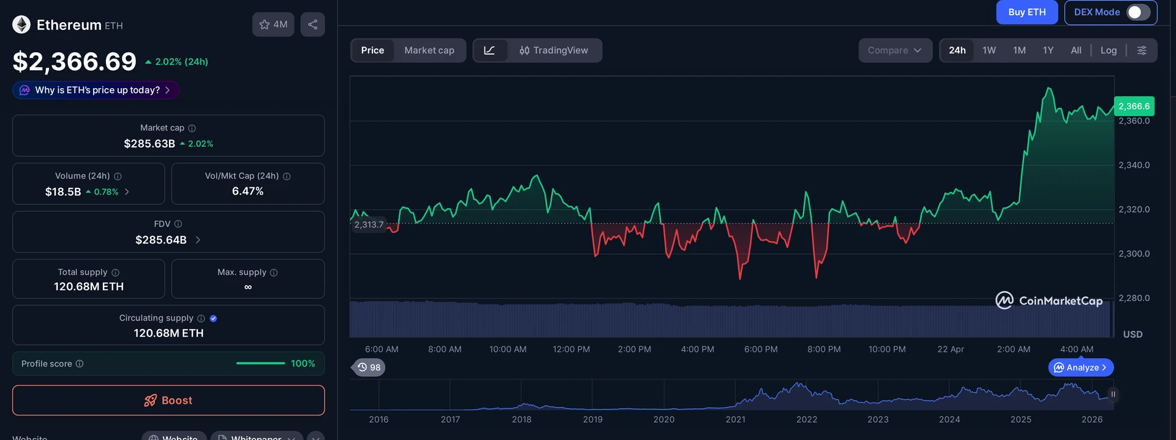Click Buy ETH button
1176x440 pixels.
pyautogui.click(x=1027, y=12)
